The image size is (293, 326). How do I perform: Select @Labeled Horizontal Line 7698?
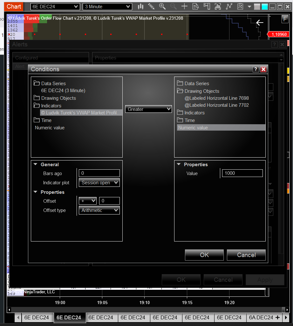tap(217, 98)
